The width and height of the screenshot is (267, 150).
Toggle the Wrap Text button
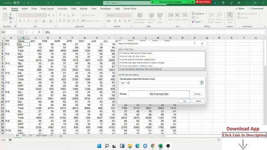click(x=88, y=15)
